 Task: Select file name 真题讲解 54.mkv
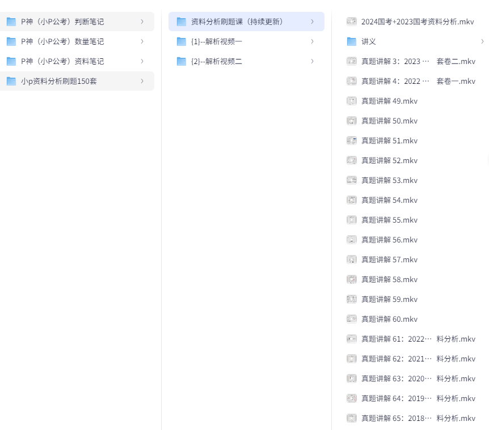pos(390,200)
